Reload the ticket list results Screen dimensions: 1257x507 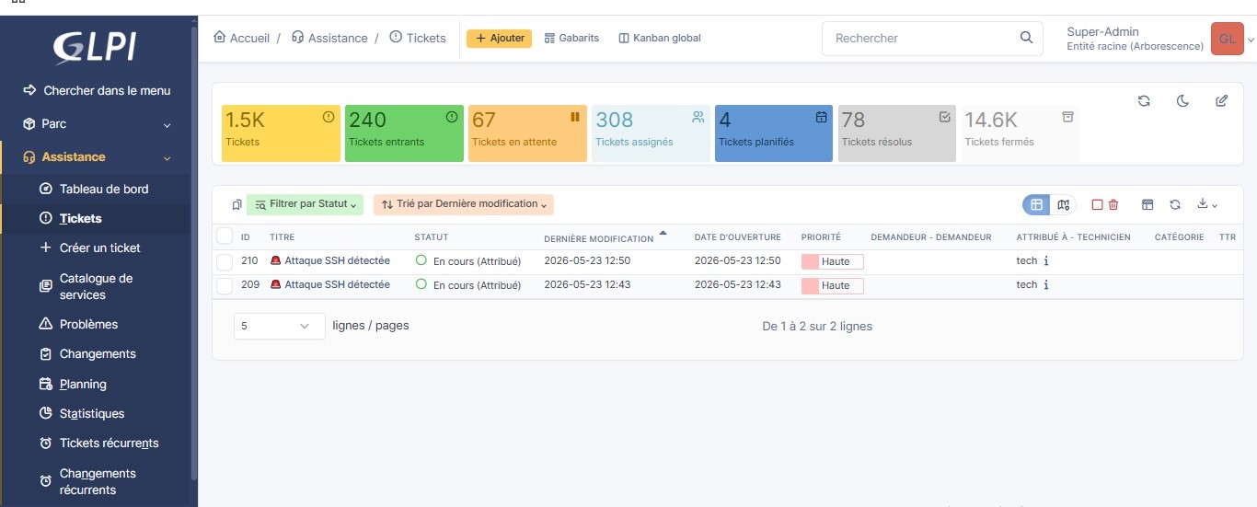[x=1175, y=205]
